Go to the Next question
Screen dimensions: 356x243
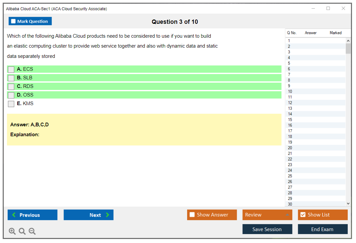point(88,215)
